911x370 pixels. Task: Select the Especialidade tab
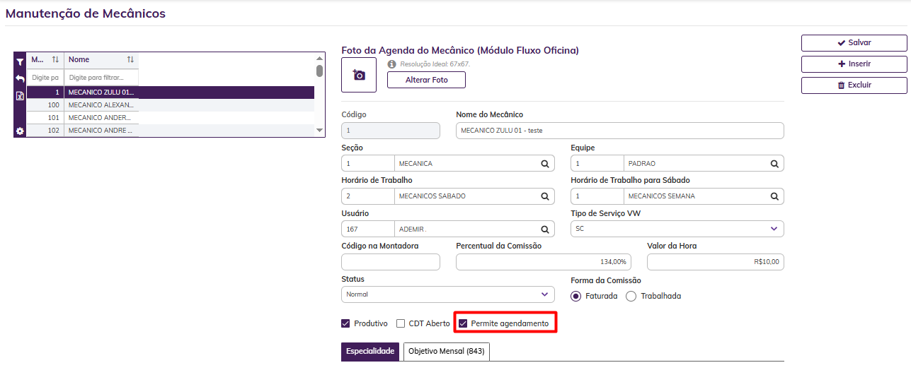tap(370, 351)
